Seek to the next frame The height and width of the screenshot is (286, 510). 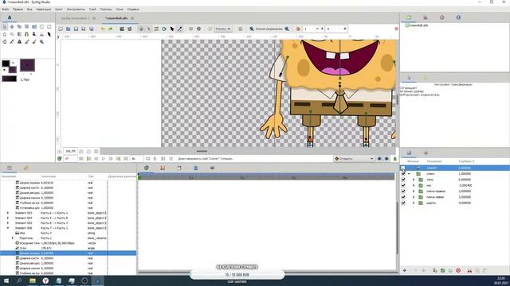tap(111, 159)
